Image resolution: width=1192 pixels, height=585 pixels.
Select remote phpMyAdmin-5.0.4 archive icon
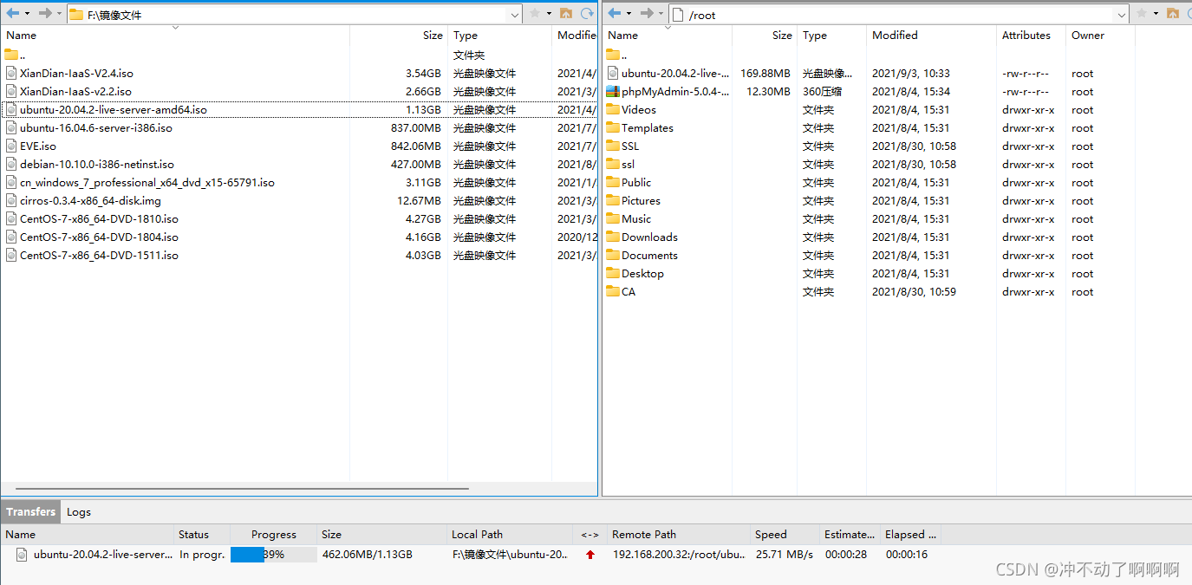(613, 92)
